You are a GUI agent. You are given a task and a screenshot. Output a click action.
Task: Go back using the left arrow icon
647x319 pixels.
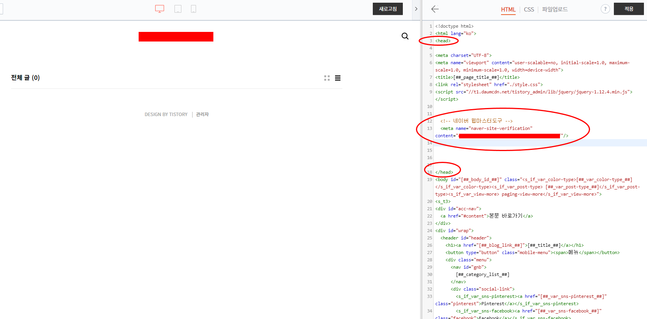435,9
